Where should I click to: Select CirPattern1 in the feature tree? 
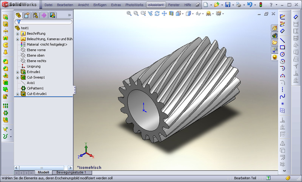click(35, 88)
